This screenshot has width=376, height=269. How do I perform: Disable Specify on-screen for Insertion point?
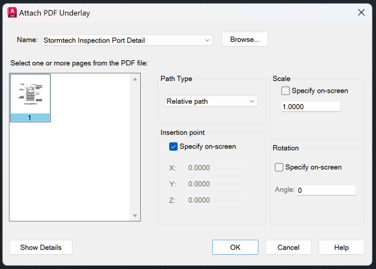coord(173,146)
